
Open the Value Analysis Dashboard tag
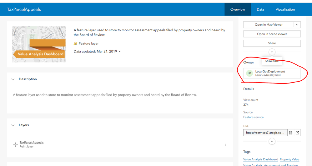261,159
